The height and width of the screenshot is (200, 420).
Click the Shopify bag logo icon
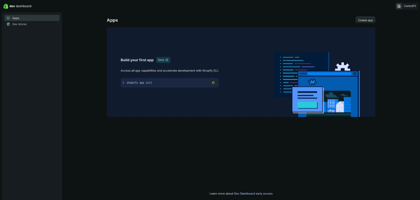click(x=6, y=6)
